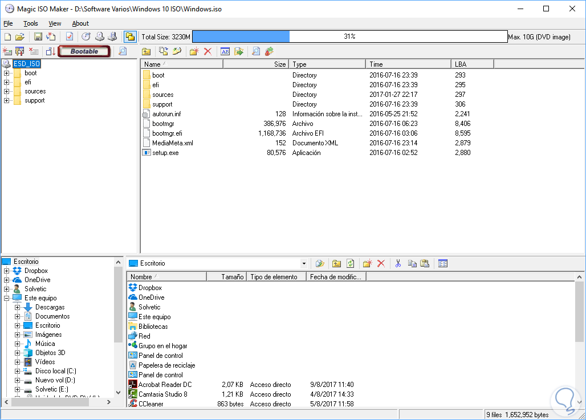Select the autorun.inf file
The height and width of the screenshot is (420, 586).
tap(166, 114)
